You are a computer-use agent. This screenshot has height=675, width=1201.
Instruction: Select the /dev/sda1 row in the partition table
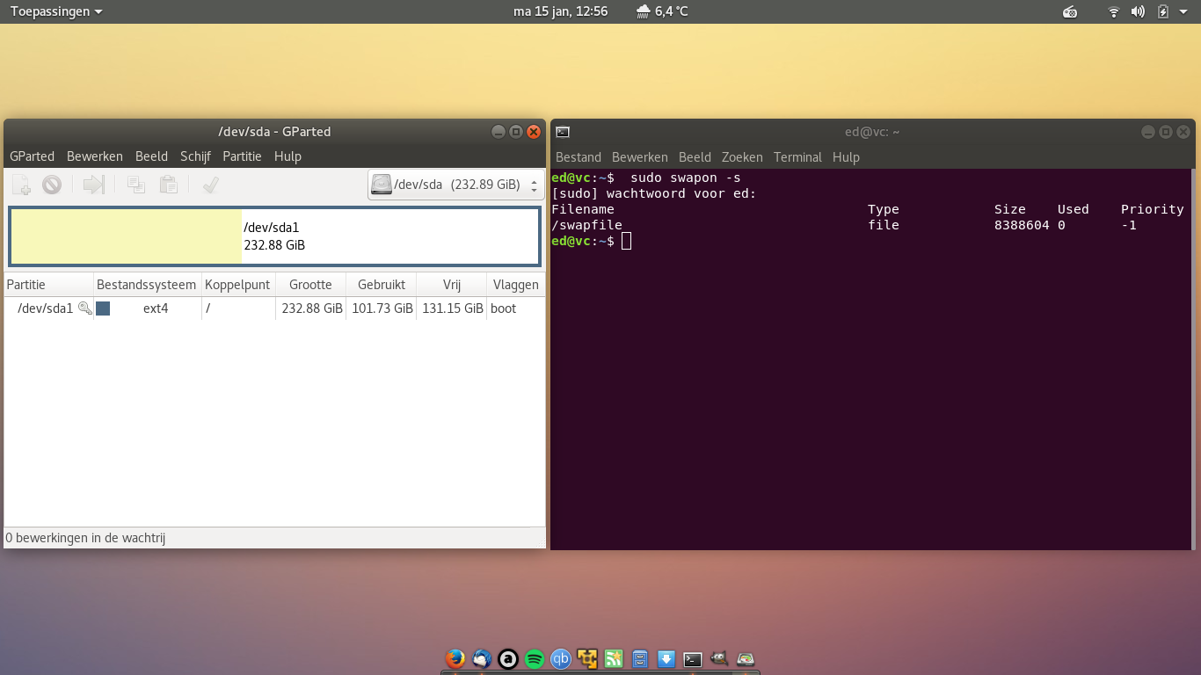click(274, 308)
